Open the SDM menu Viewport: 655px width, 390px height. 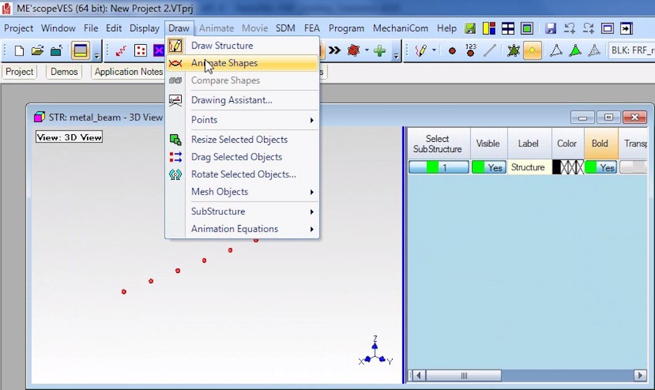click(x=285, y=28)
